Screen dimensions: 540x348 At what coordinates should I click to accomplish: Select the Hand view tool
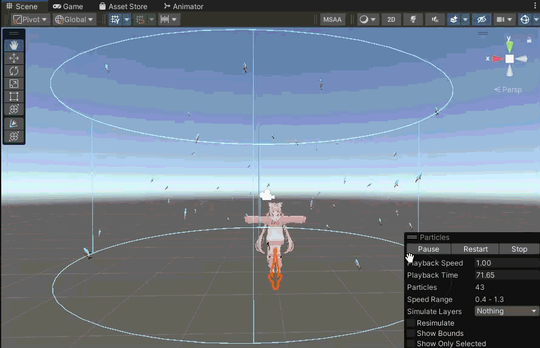tap(14, 45)
